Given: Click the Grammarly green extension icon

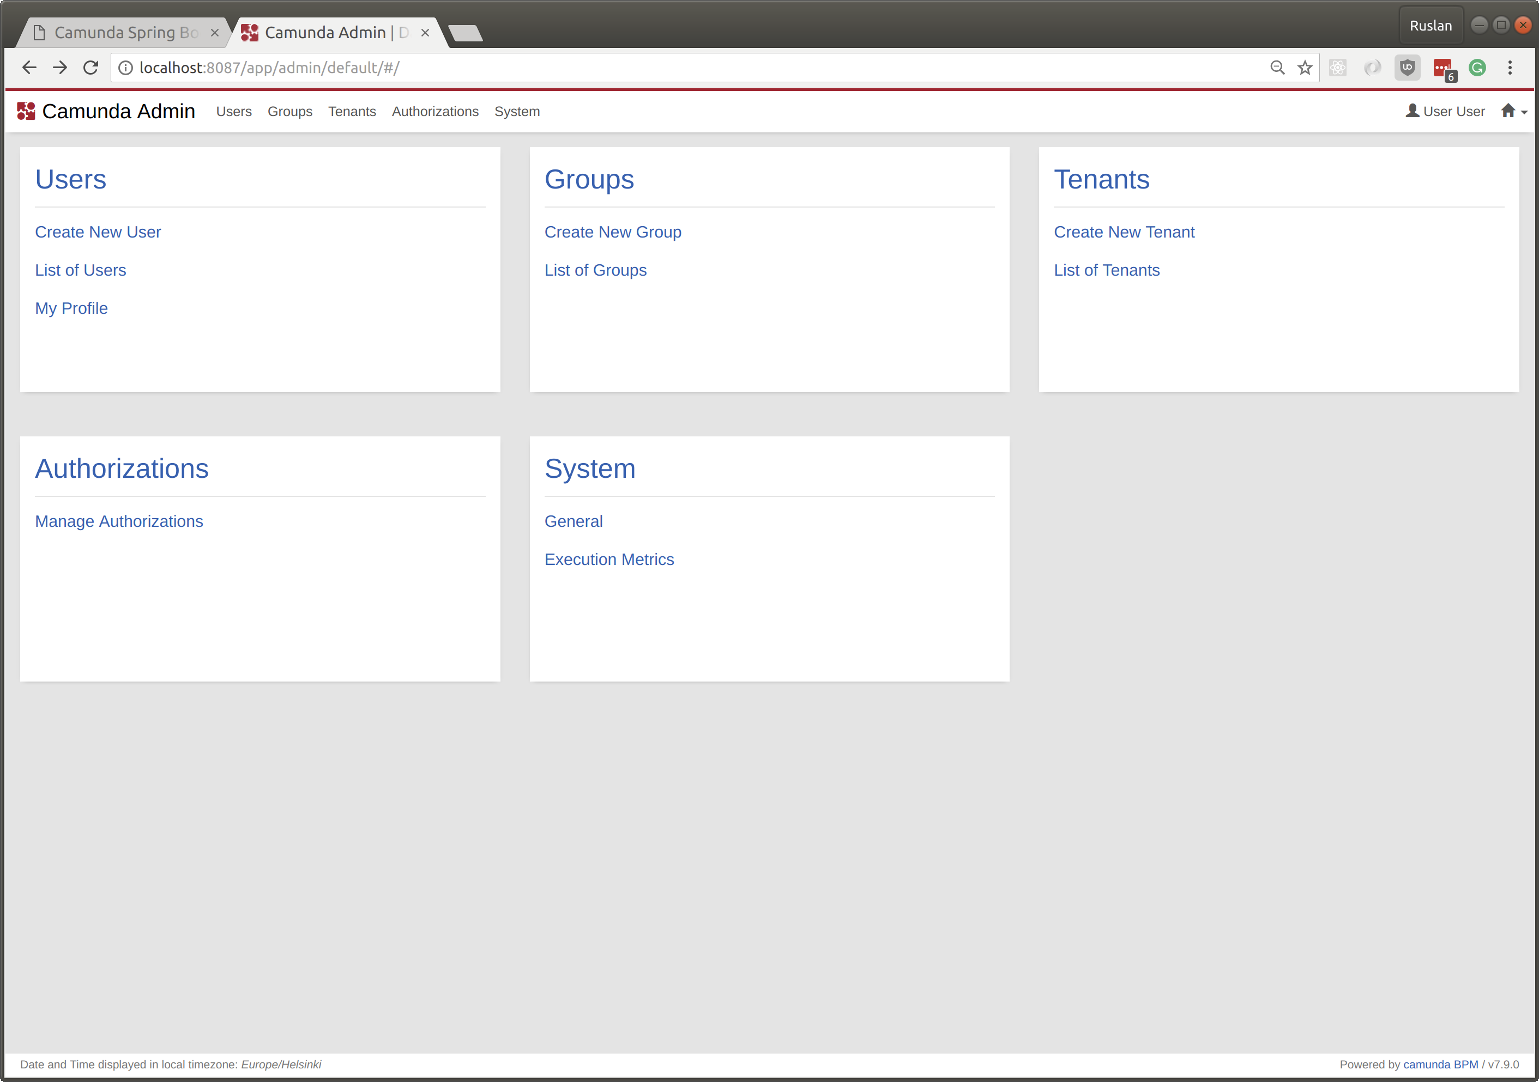Looking at the screenshot, I should [x=1477, y=68].
